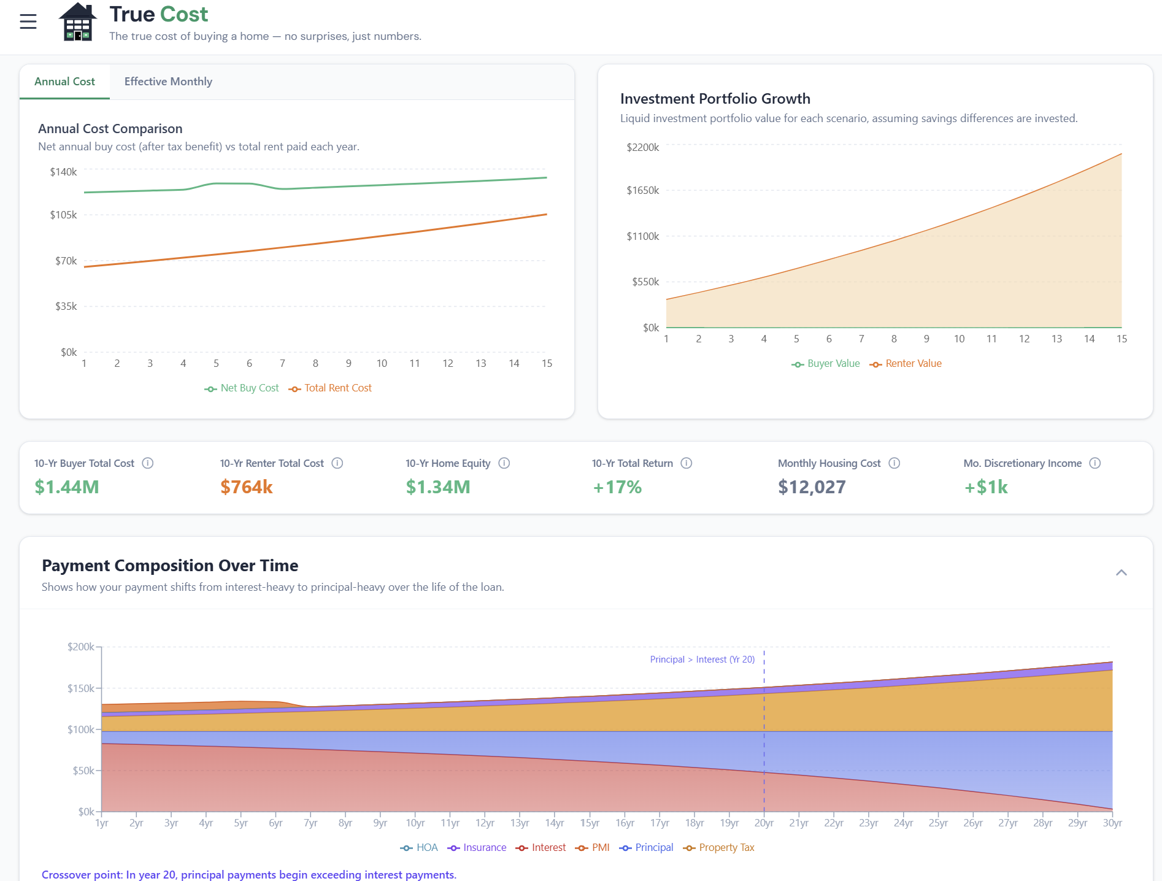Click the True Cost house logo
The height and width of the screenshot is (881, 1162).
pyautogui.click(x=77, y=22)
